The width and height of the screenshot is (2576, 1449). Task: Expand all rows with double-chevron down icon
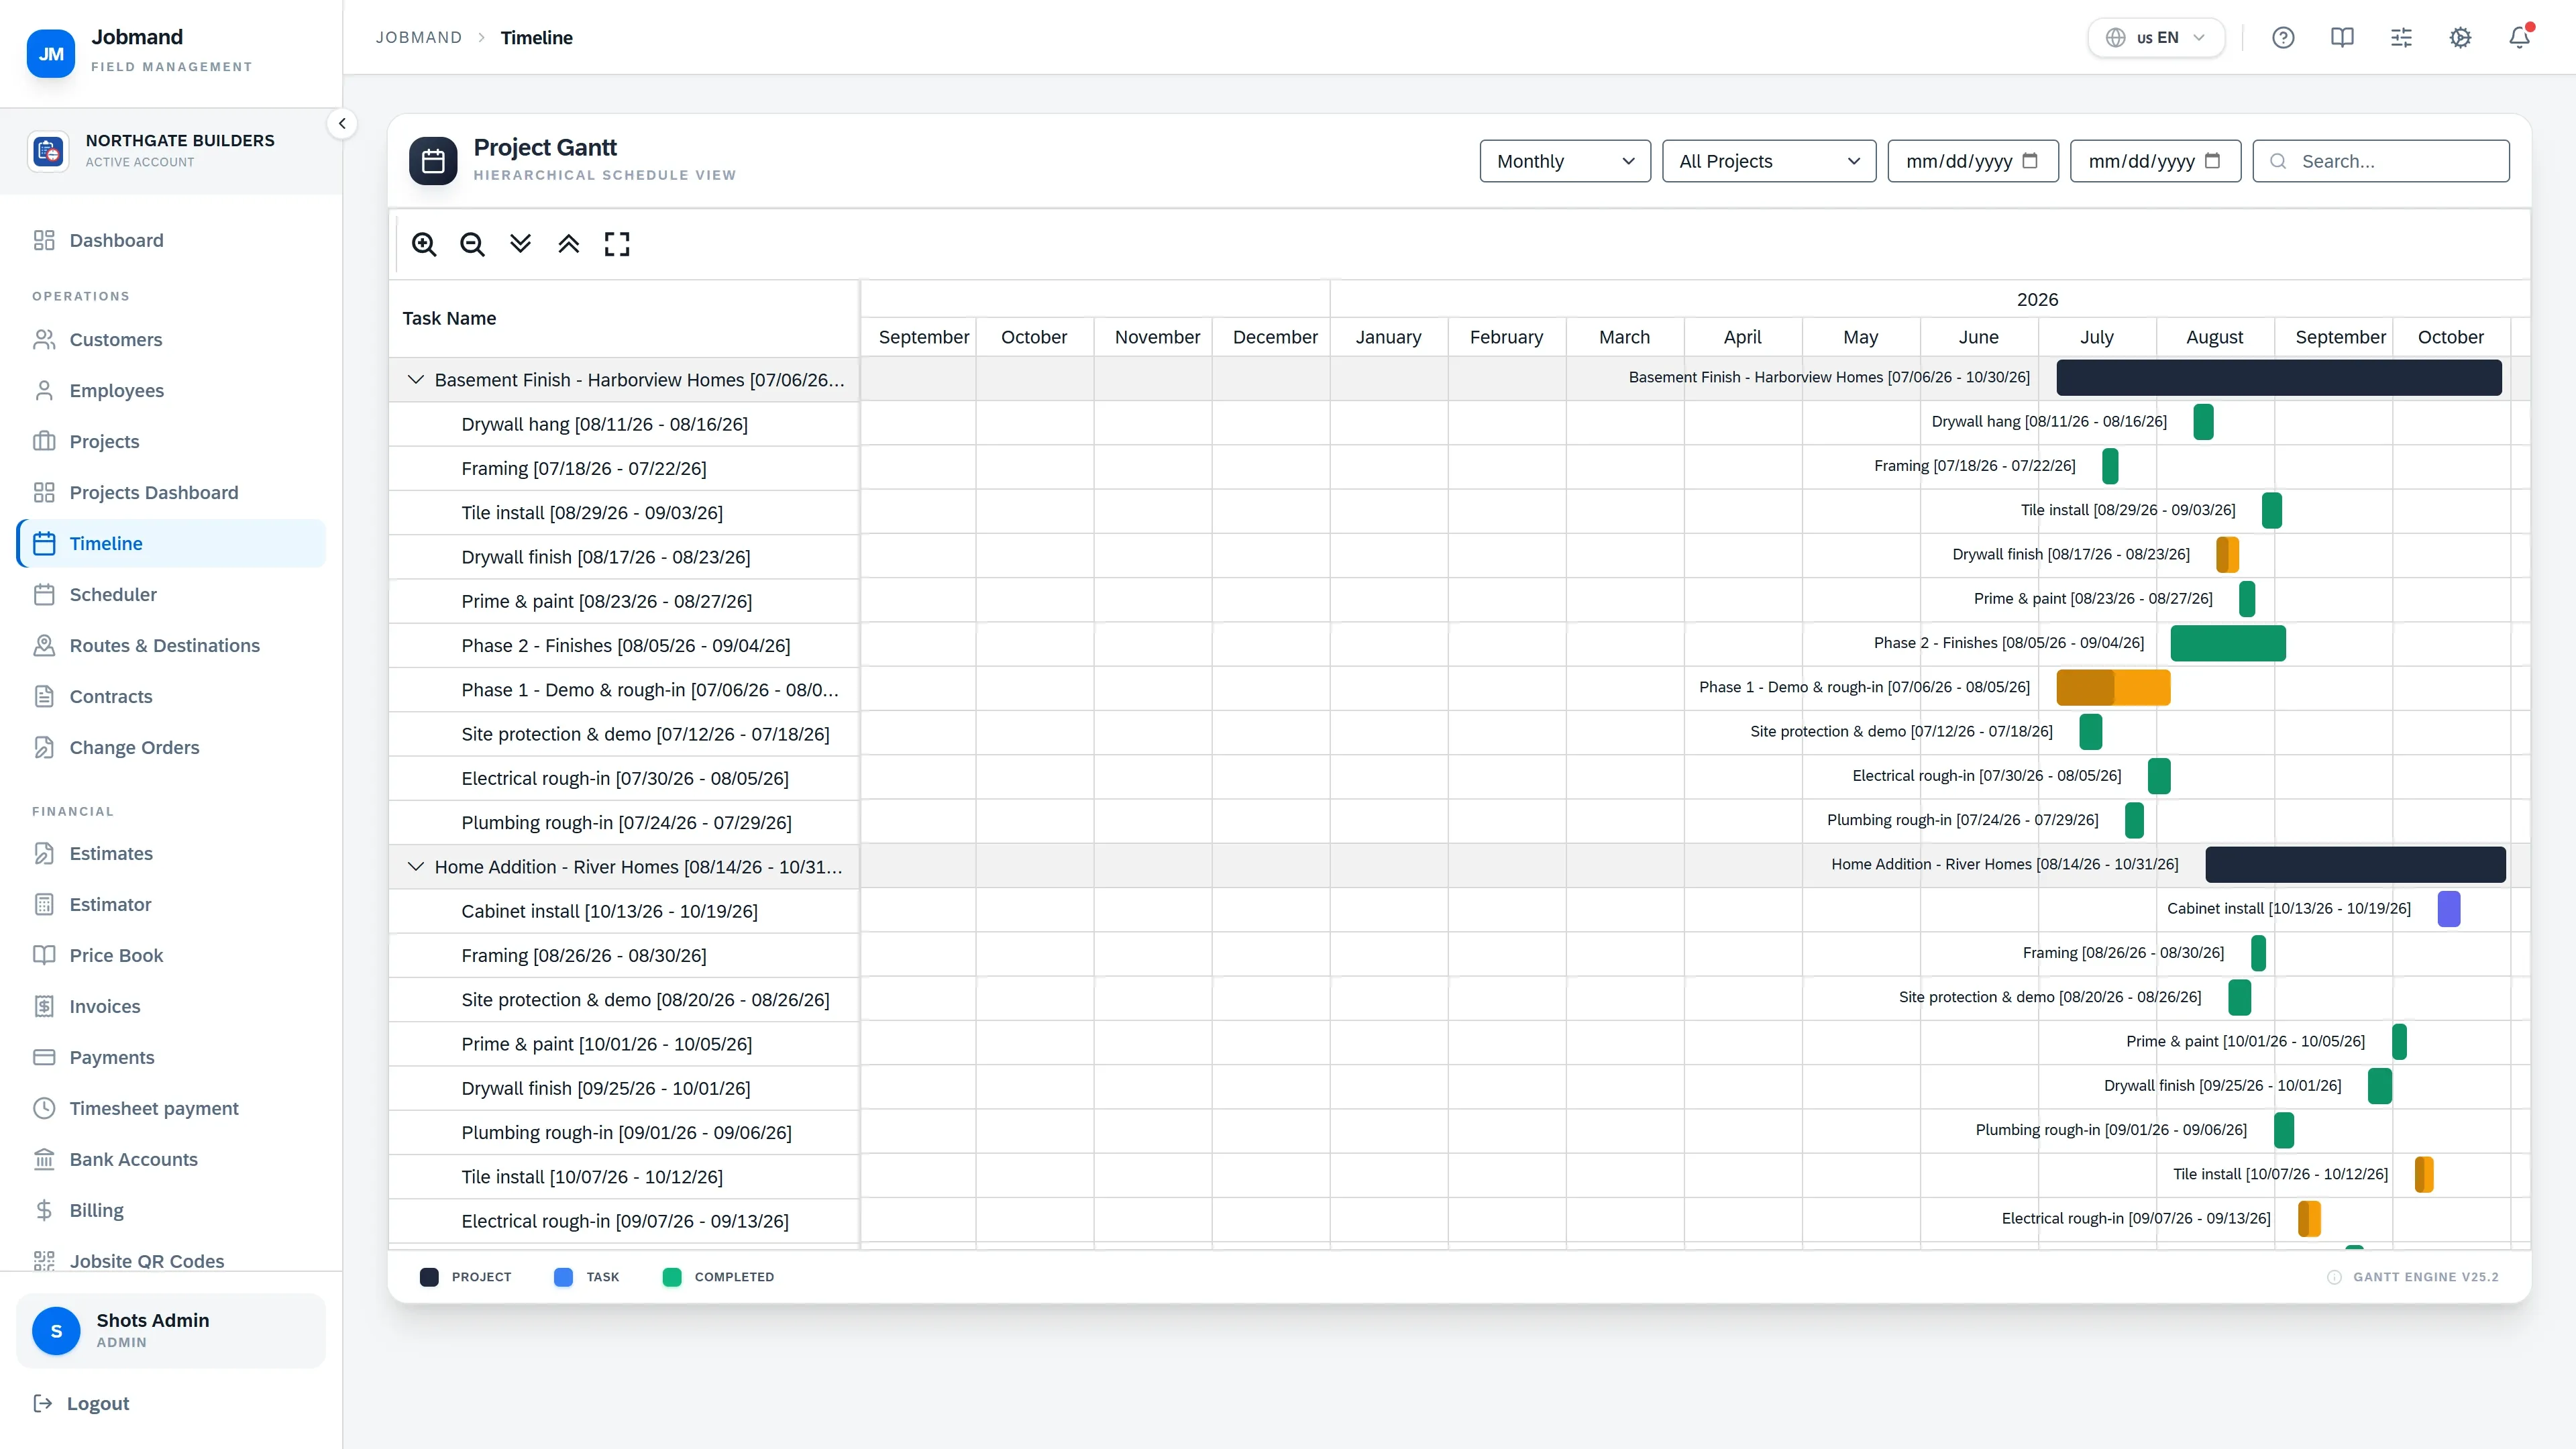click(x=520, y=244)
